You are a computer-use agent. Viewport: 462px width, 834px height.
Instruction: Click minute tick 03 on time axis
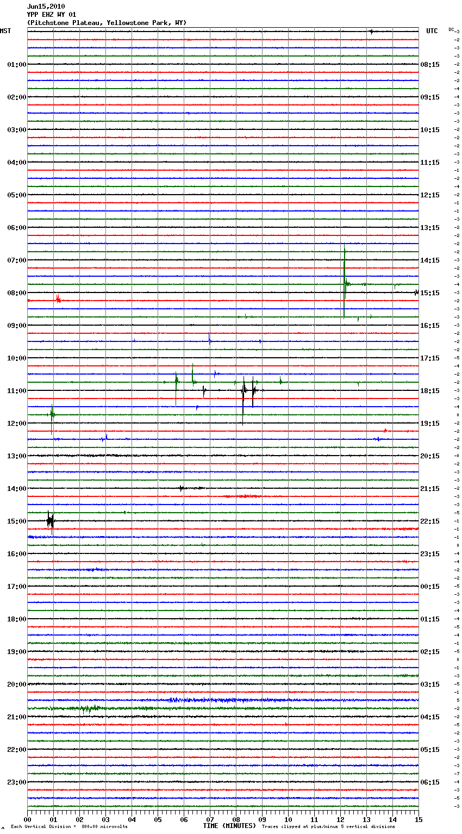point(106,819)
